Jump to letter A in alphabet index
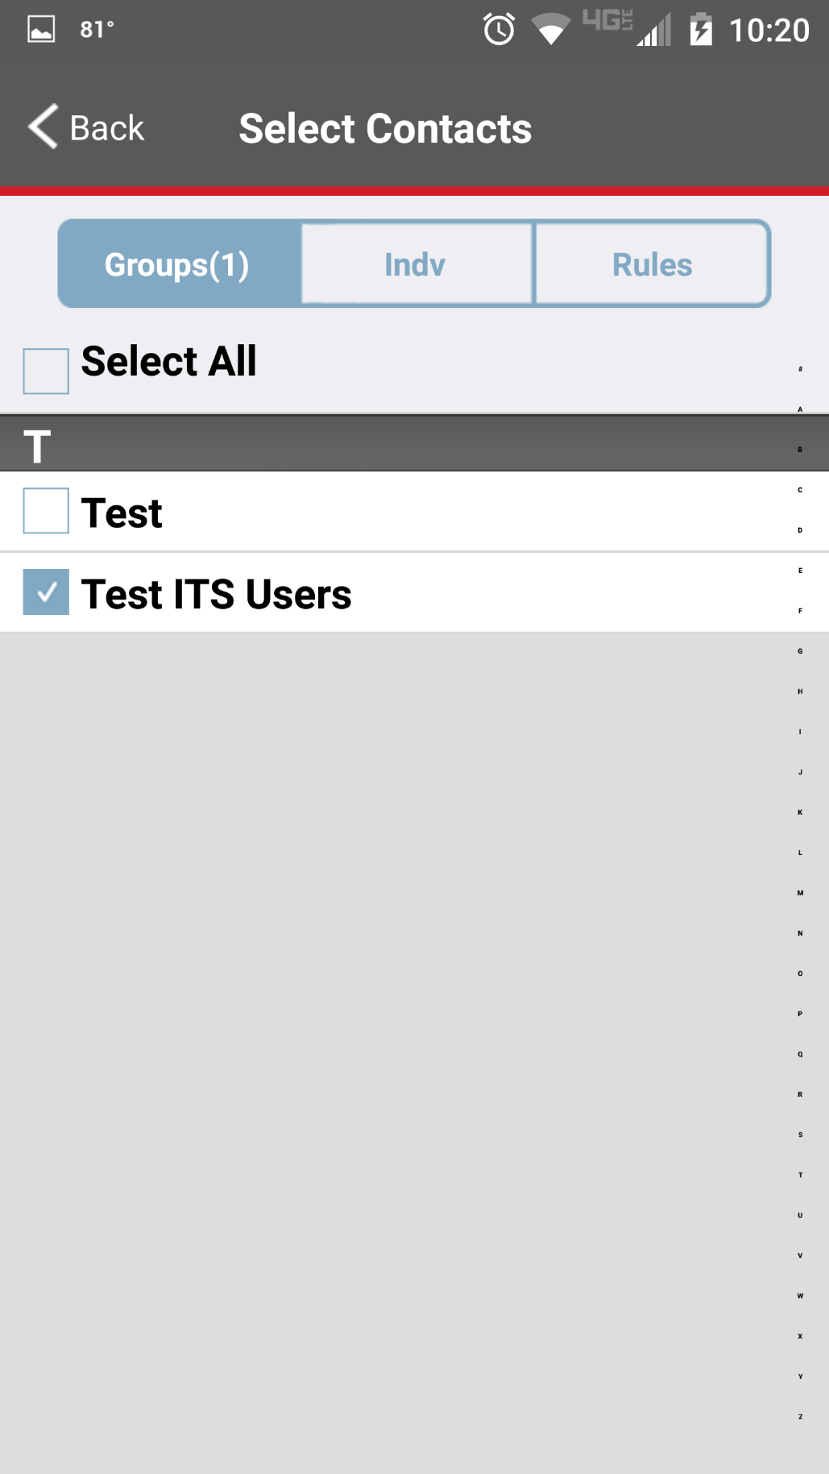 tap(800, 409)
